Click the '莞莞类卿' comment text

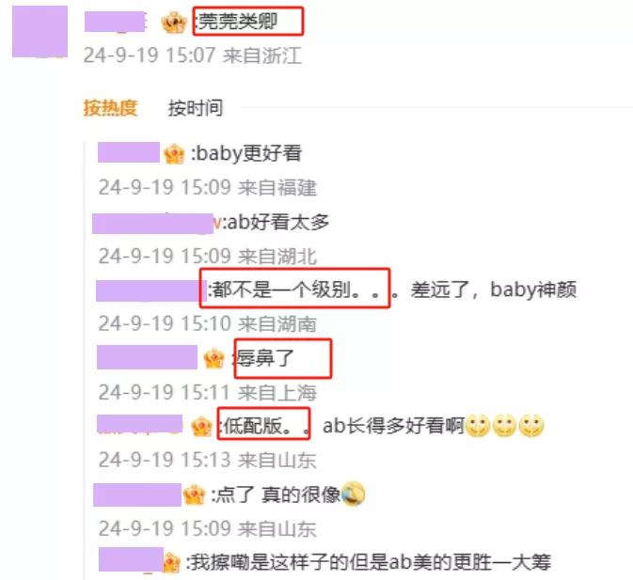238,22
